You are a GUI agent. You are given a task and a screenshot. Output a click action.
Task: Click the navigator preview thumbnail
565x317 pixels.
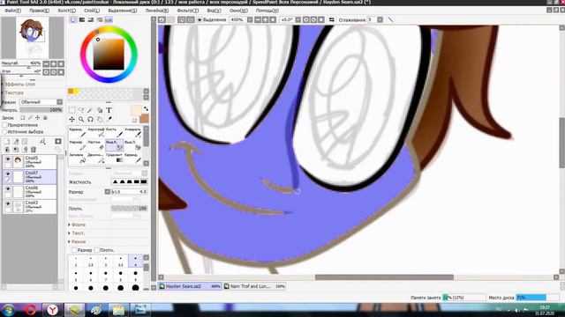pos(32,38)
